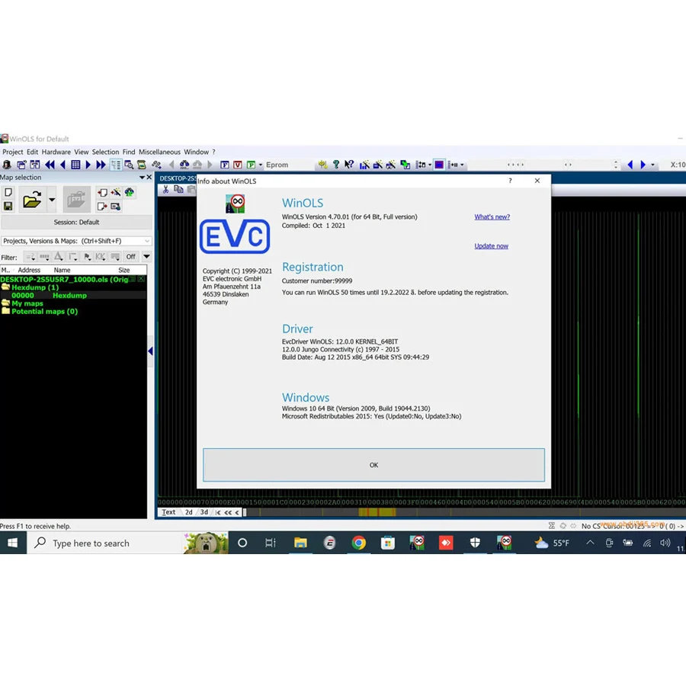Select the green P view-mode icon
This screenshot has height=686, width=686.
click(251, 165)
